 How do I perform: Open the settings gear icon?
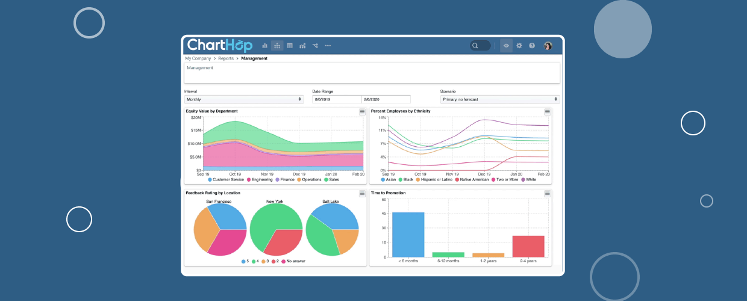(519, 46)
